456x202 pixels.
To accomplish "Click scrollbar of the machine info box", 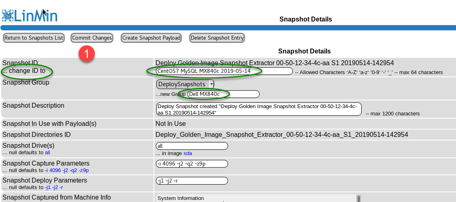I will (358, 198).
